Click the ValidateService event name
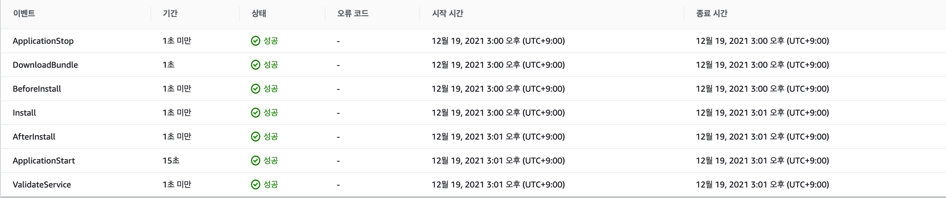The width and height of the screenshot is (946, 198). (42, 185)
